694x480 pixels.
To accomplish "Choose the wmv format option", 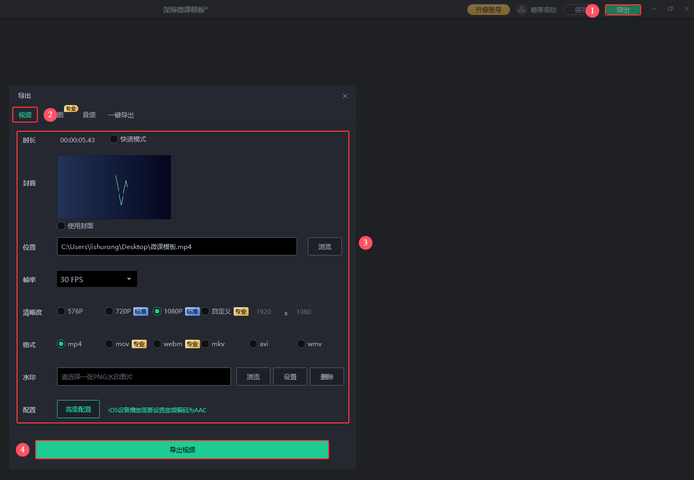I will [x=301, y=344].
